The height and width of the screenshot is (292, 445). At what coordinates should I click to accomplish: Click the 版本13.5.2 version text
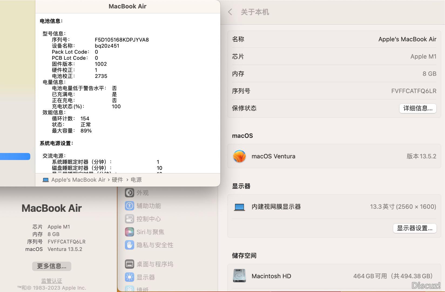[x=421, y=156]
